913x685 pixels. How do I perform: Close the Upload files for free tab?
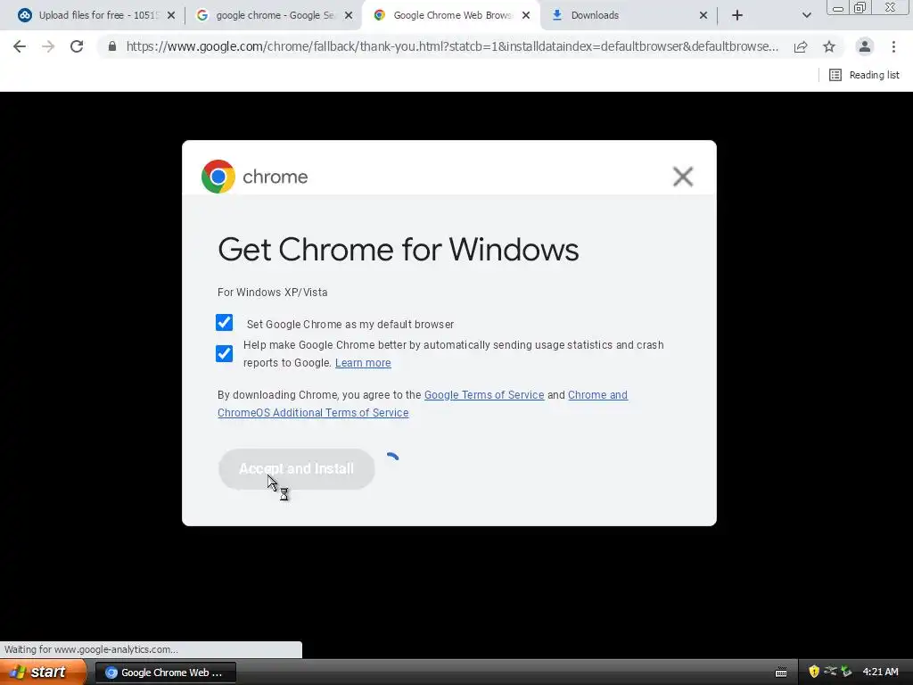point(171,15)
